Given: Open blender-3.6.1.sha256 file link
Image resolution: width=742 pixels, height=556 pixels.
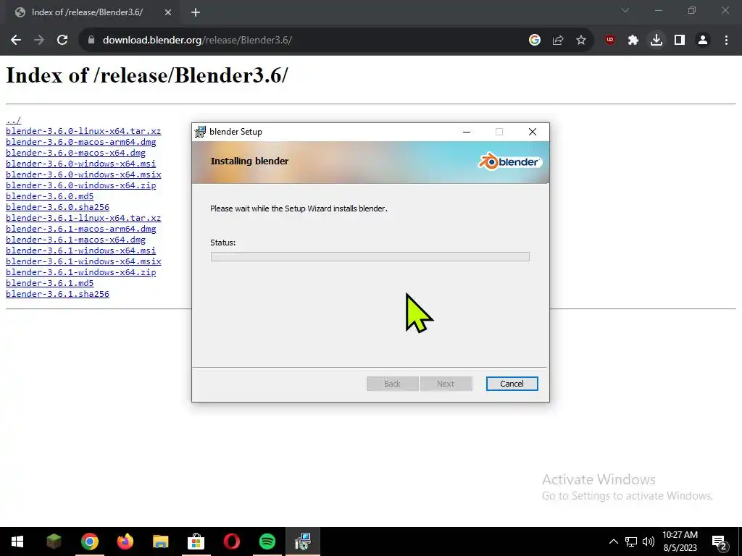Looking at the screenshot, I should (58, 294).
